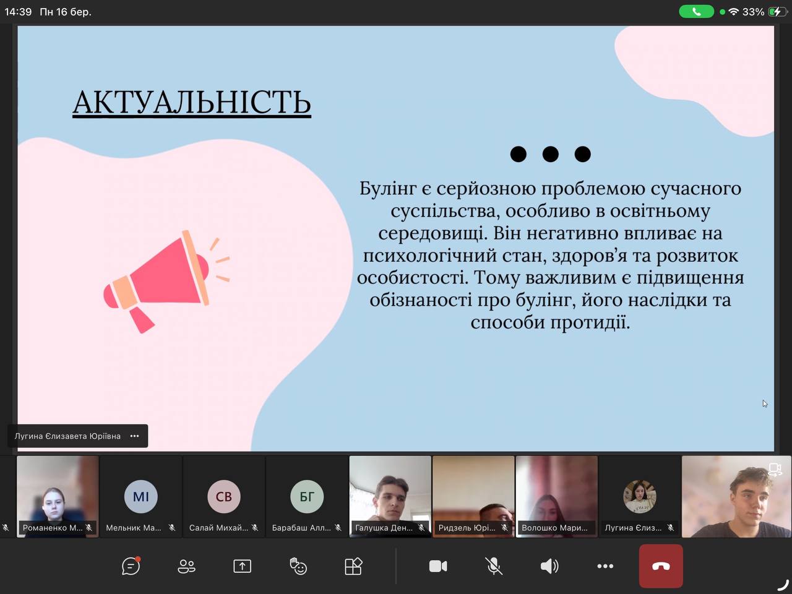Open the more actions menu in toolbar

click(x=605, y=566)
